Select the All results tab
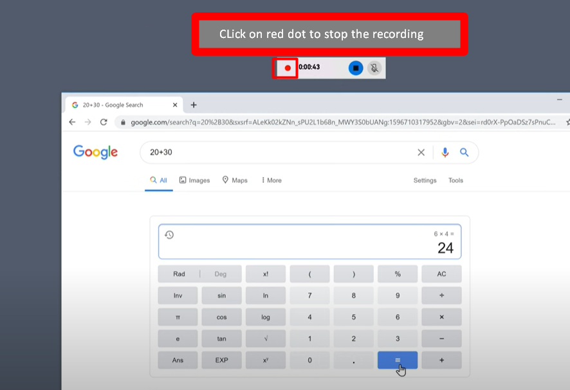Viewport: 570px width, 390px height. tap(159, 180)
